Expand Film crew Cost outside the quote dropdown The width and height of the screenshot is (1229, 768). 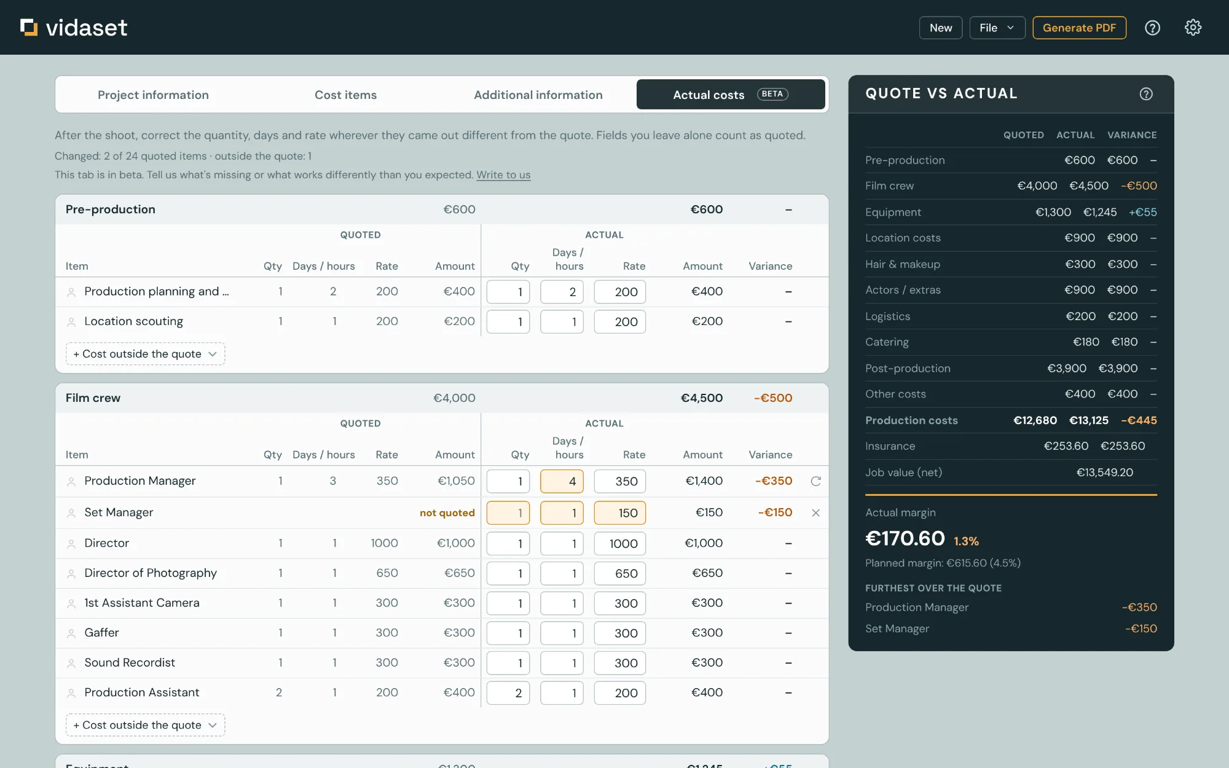pyautogui.click(x=145, y=725)
